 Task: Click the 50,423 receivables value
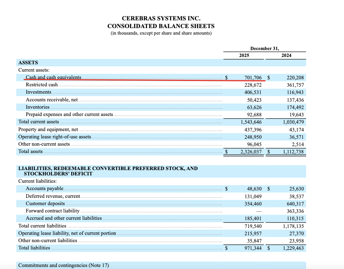254,100
